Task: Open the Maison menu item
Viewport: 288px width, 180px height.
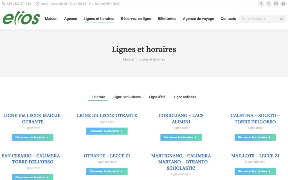Action: pos(51,19)
